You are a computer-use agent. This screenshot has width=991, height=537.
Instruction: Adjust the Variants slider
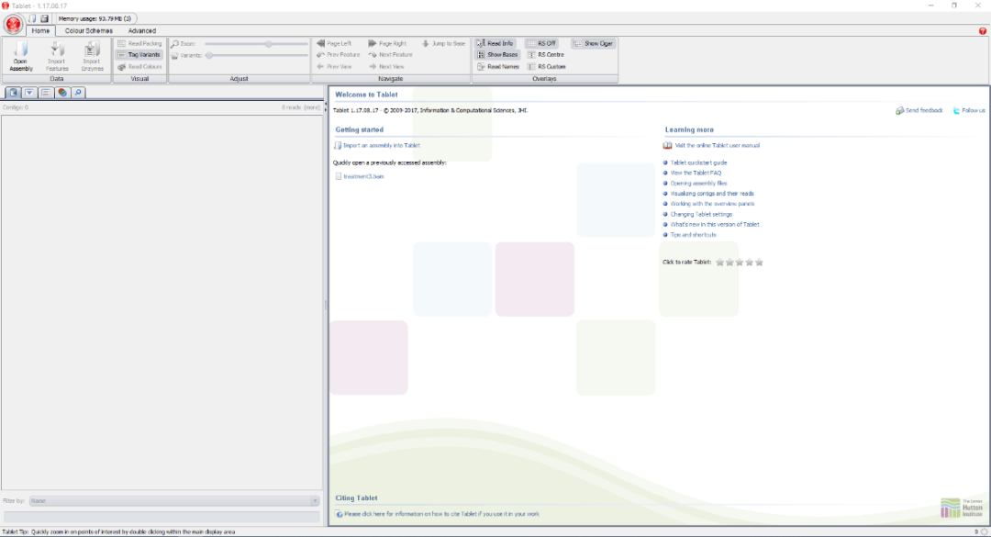pos(257,56)
